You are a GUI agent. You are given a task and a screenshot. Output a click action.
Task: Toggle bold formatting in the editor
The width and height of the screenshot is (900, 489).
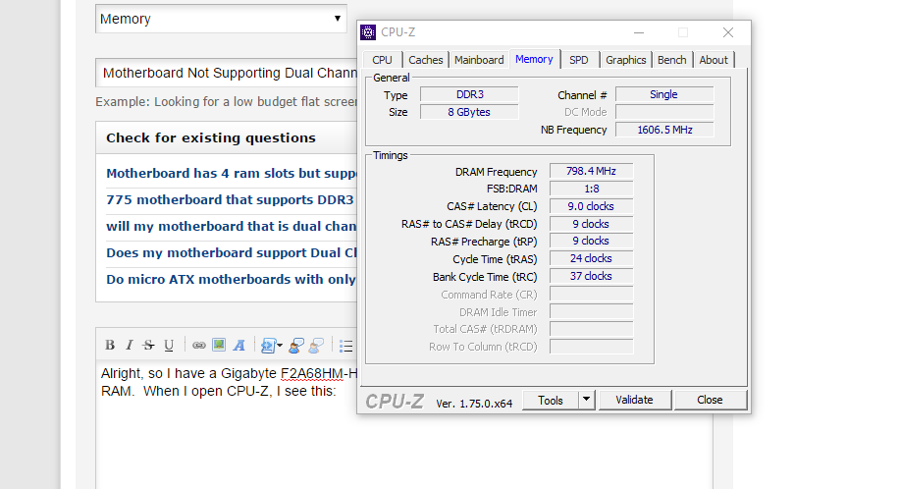click(110, 345)
